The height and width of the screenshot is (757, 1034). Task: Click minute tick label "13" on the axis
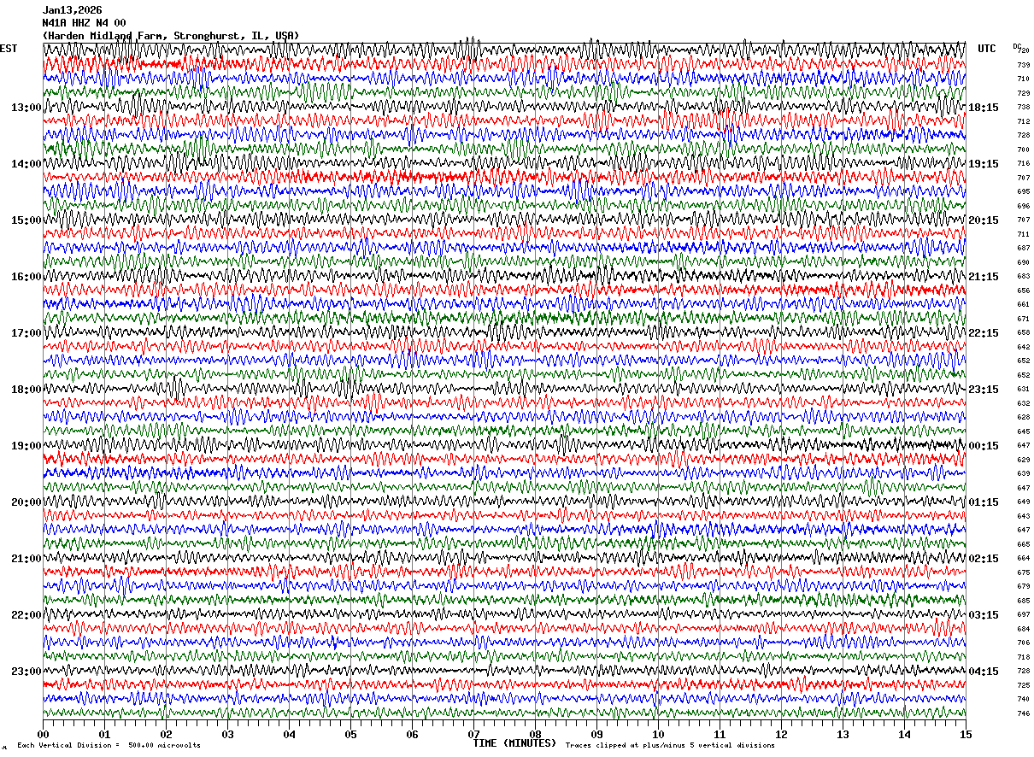coord(843,734)
